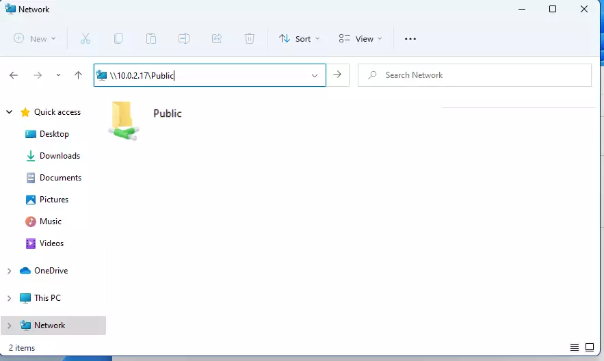The height and width of the screenshot is (361, 604).
Task: Maximize the Network window
Action: tap(553, 9)
